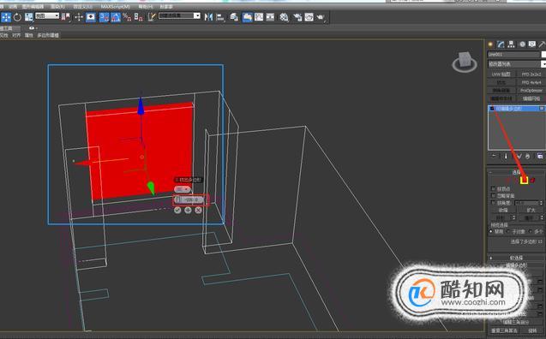The image size is (546, 339).
Task: Open the Material Editor icon
Action: coord(285,17)
